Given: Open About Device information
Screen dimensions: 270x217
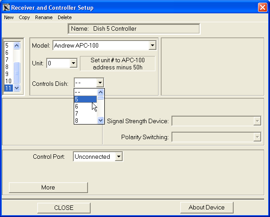Looking at the screenshot, I should [x=206, y=207].
